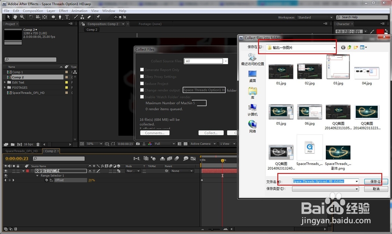Go back in save dialog
Screen dimensions: 392x234
pos(343,47)
